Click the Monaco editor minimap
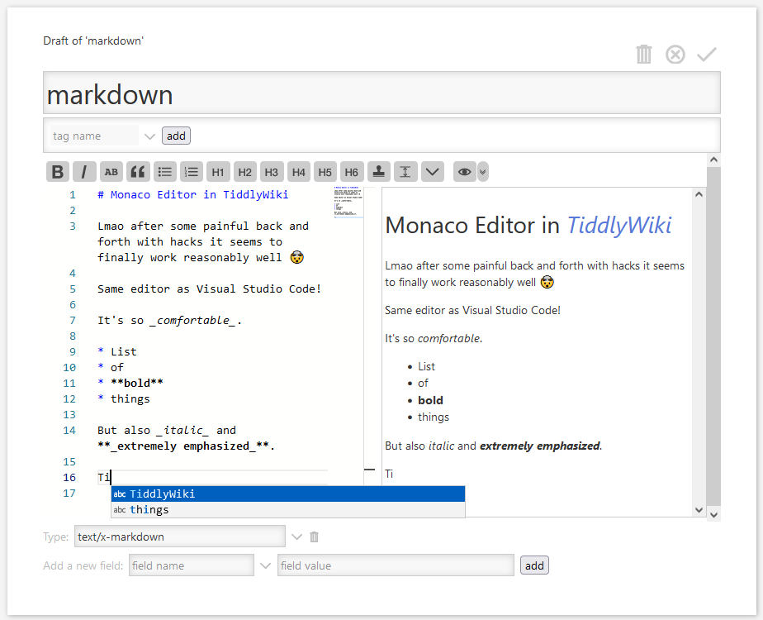The width and height of the screenshot is (763, 620). pyautogui.click(x=348, y=202)
